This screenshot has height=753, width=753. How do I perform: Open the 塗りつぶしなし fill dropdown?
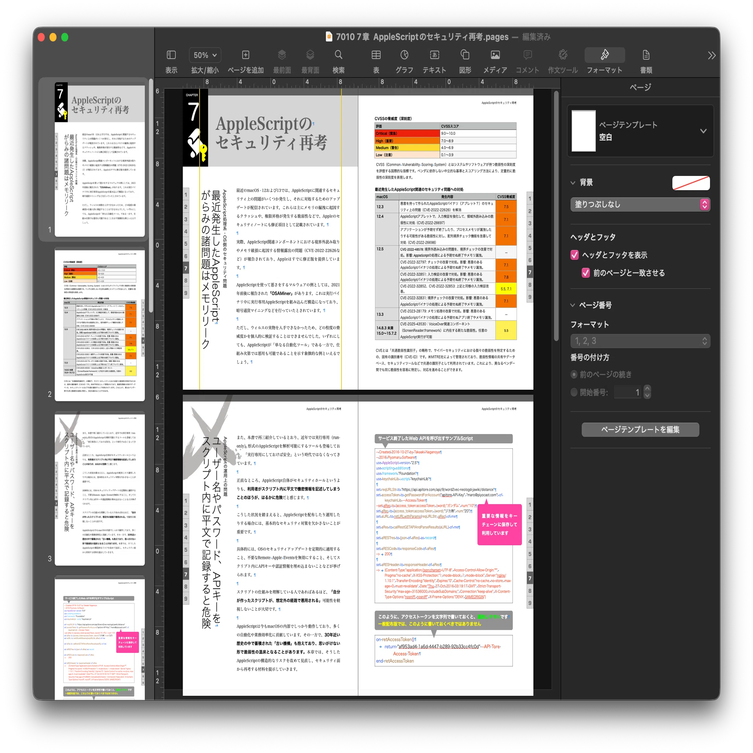[x=640, y=204]
